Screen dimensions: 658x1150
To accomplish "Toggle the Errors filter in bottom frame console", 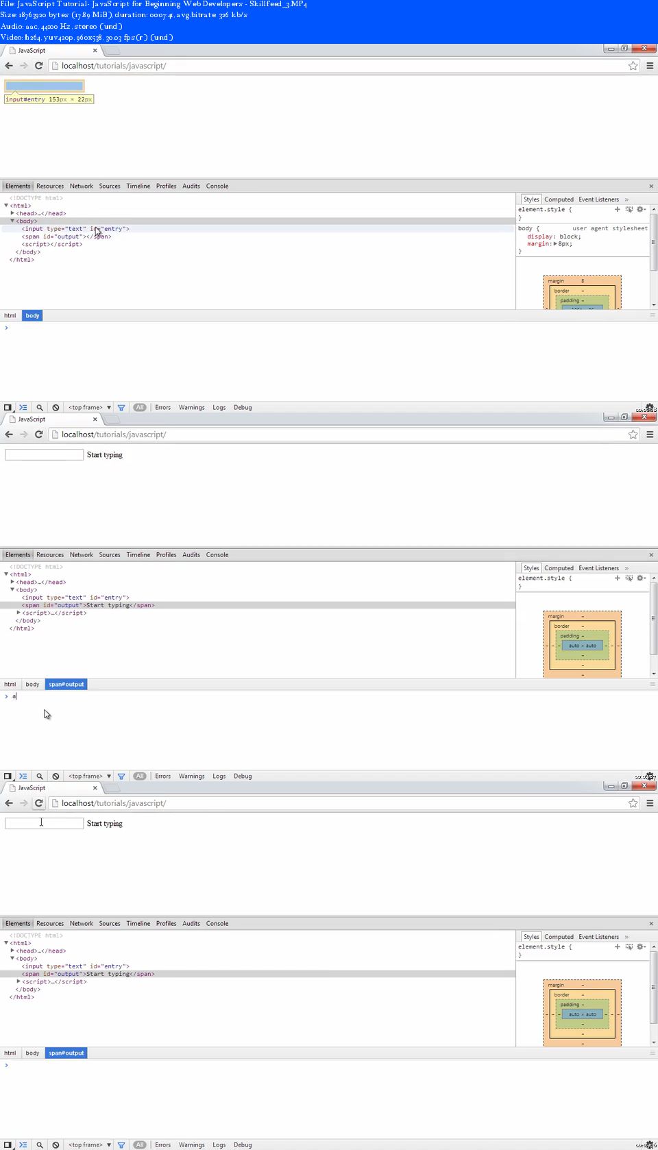I will pyautogui.click(x=163, y=1145).
